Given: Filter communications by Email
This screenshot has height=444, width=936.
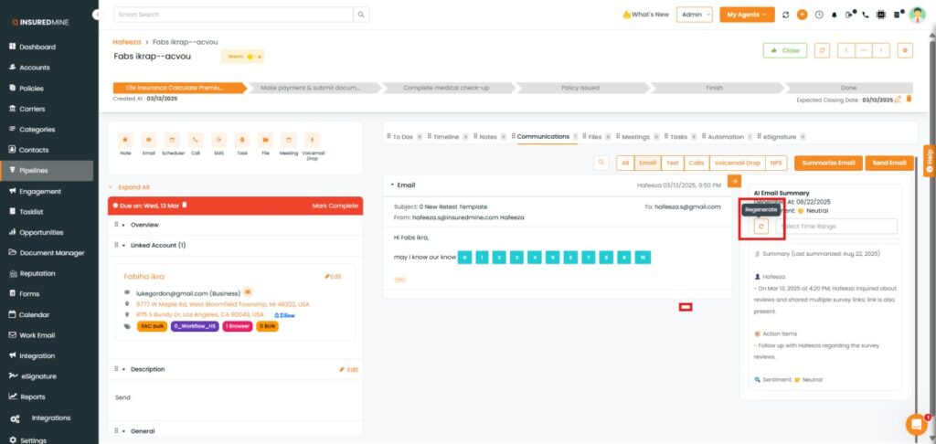Looking at the screenshot, I should tap(648, 163).
